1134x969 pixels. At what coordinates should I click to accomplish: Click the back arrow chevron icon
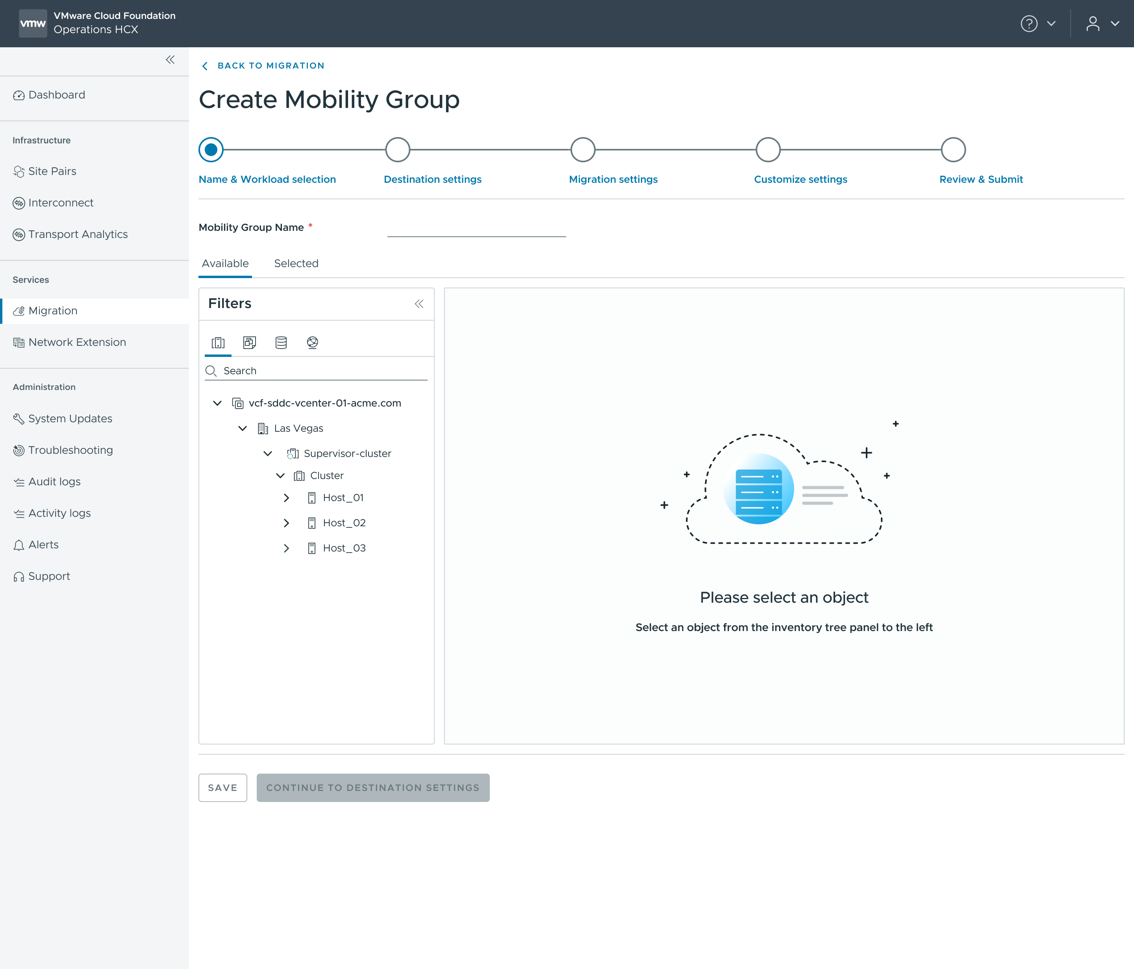coord(205,66)
